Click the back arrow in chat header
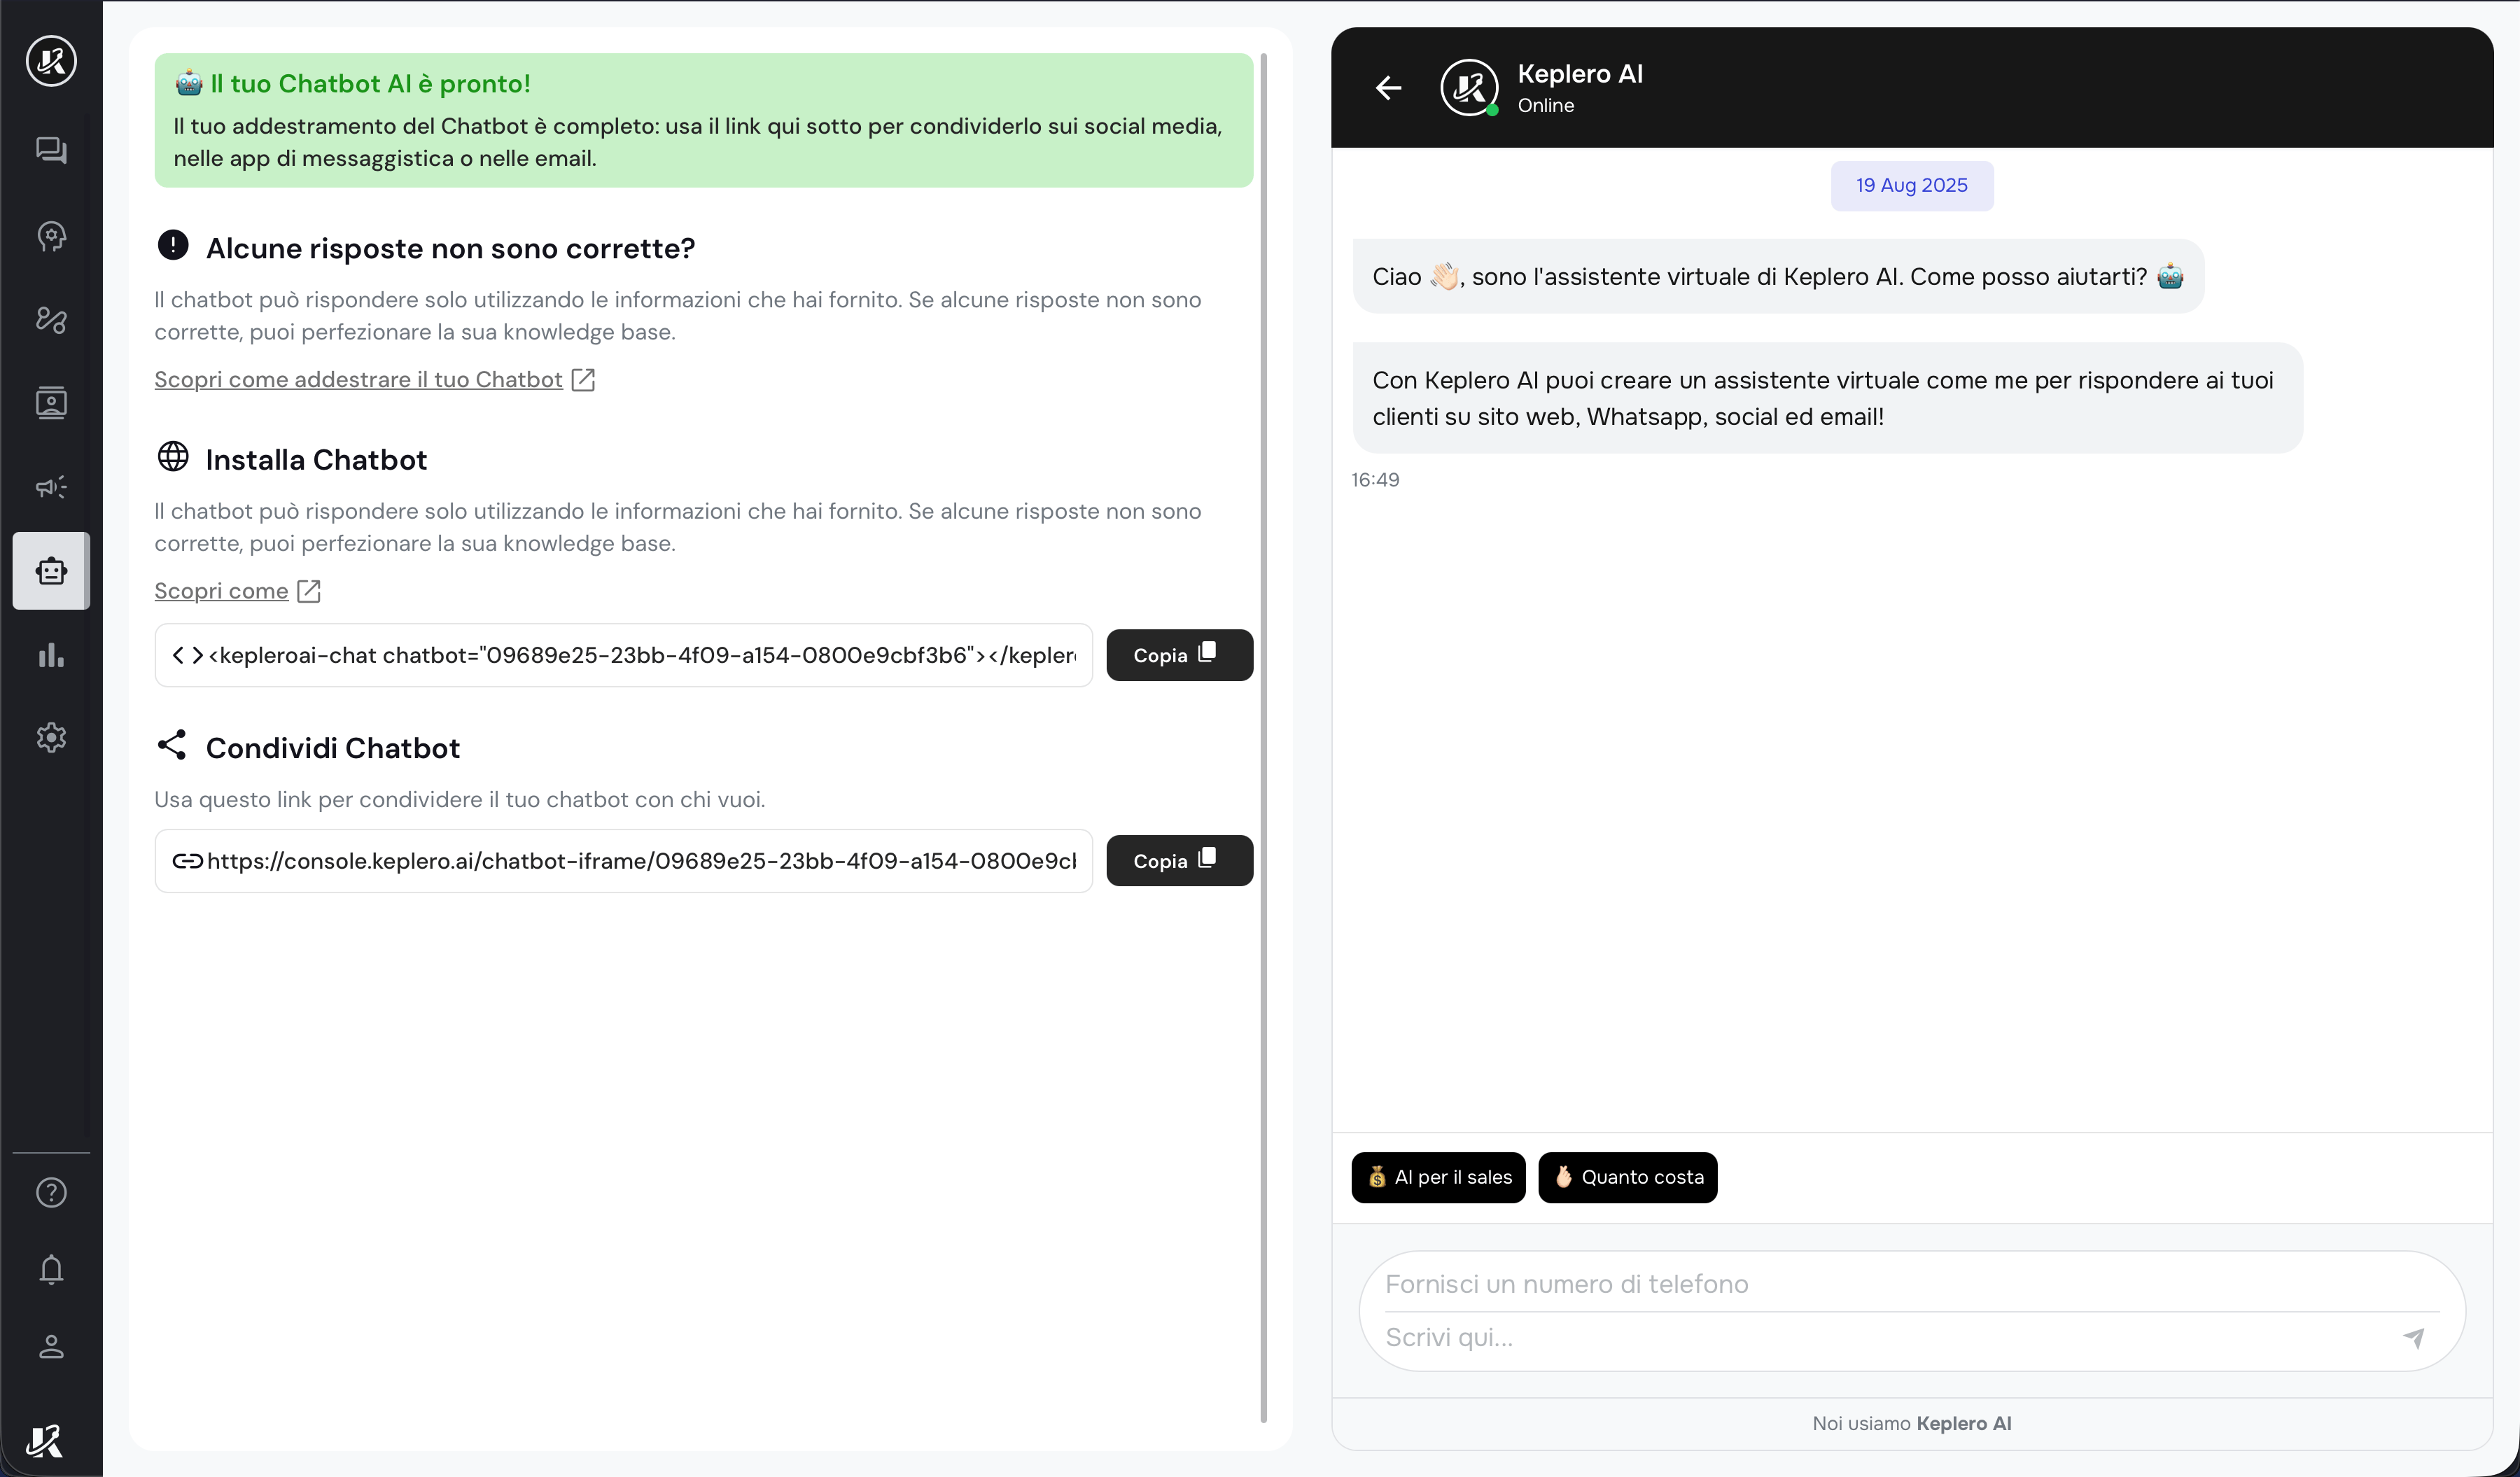 click(1388, 88)
